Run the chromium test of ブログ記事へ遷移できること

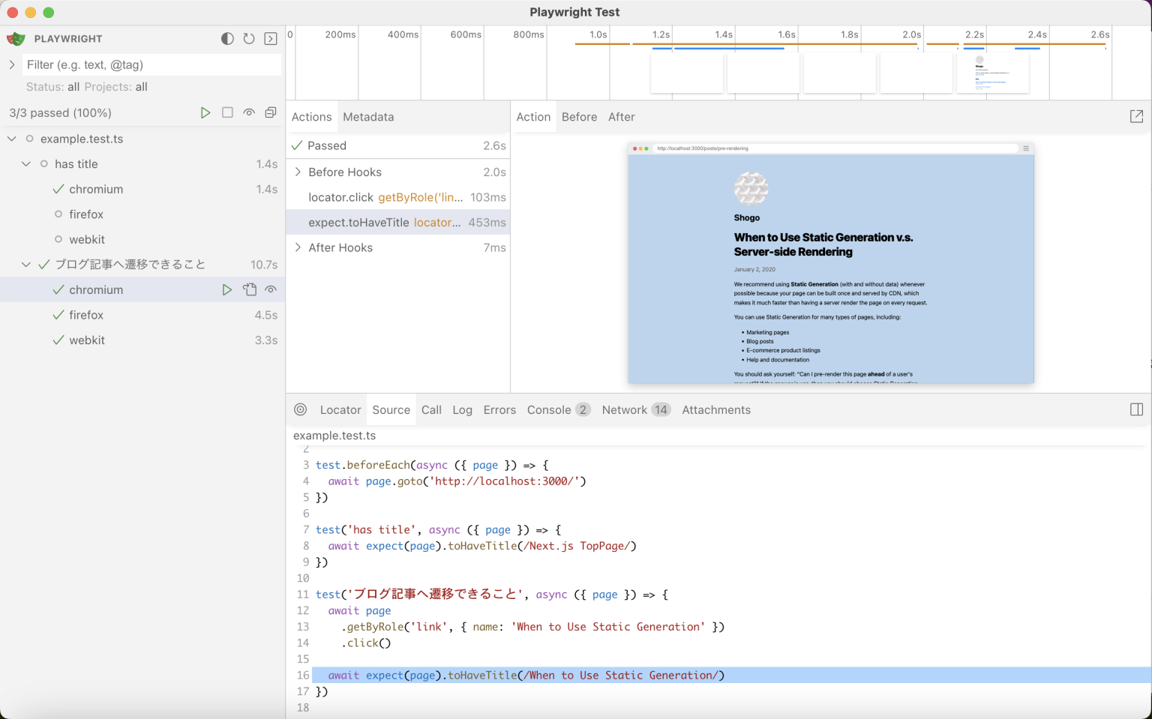click(x=227, y=289)
